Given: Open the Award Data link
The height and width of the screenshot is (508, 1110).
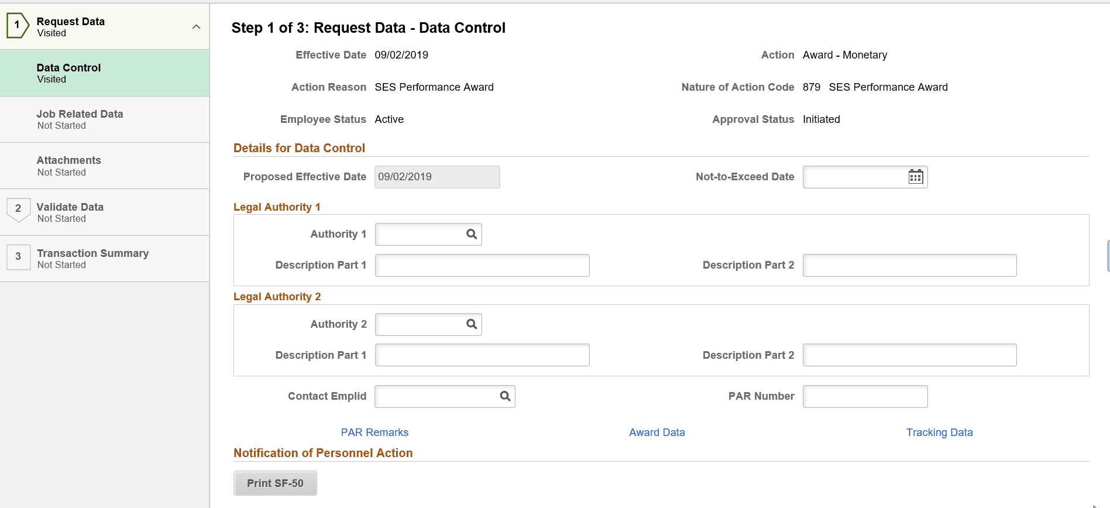Looking at the screenshot, I should (x=657, y=433).
